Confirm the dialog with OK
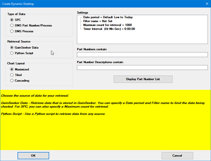 (33, 156)
